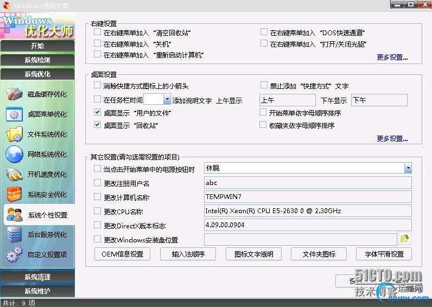Select the 系统安全优化 firewall icon
The height and width of the screenshot is (307, 432).
[x=14, y=194]
